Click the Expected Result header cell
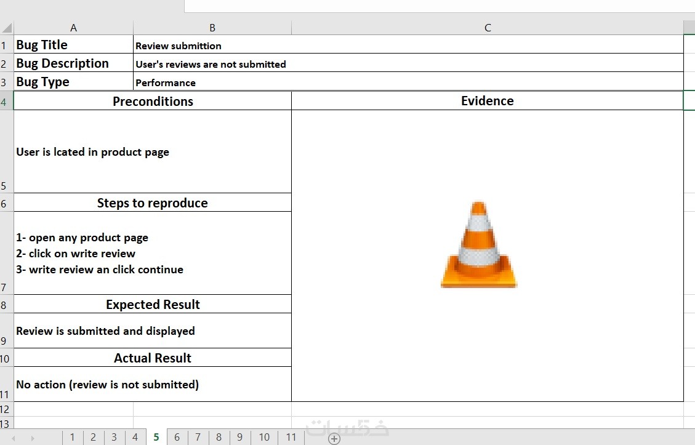695x445 pixels. [x=153, y=304]
